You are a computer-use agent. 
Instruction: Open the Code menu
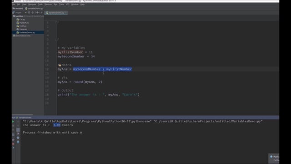coord(40,4)
